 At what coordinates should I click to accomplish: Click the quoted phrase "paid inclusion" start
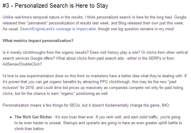(173, 82)
